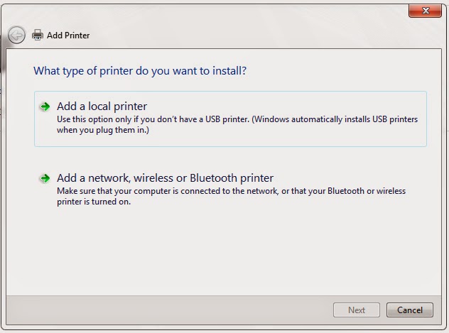449x333 pixels.
Task: Click the word local in first option title
Action: click(x=99, y=107)
